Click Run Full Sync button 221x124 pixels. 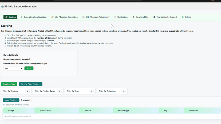(x=9, y=84)
